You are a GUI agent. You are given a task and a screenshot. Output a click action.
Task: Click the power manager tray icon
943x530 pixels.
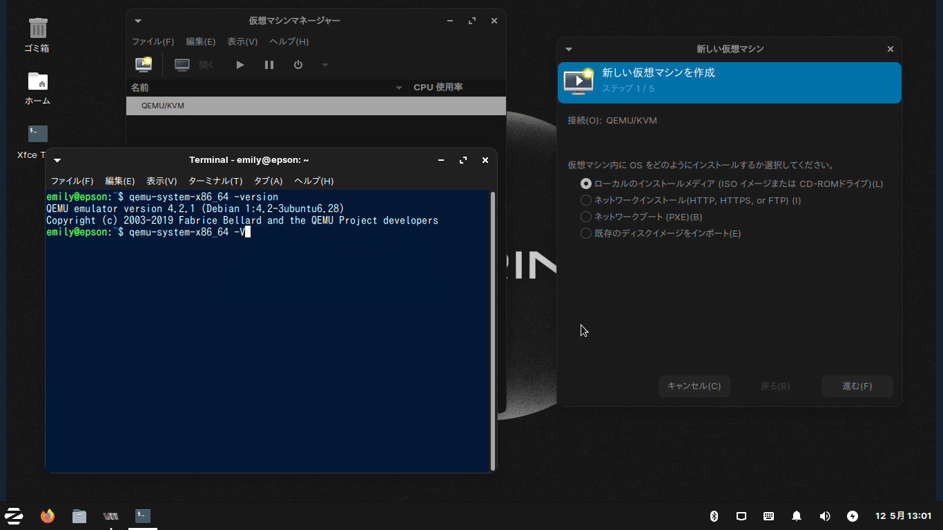[x=853, y=516]
